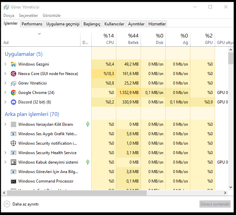Open the Seçenekler menu
Screen dimensions: 236x215
click(x=28, y=16)
